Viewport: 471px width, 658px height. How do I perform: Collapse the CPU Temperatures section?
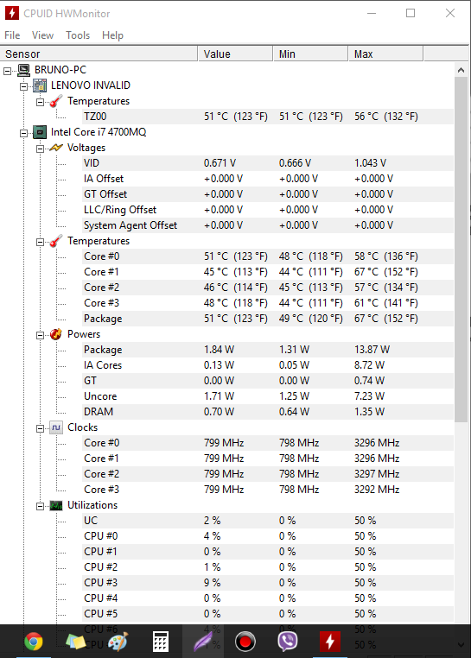[x=40, y=242]
